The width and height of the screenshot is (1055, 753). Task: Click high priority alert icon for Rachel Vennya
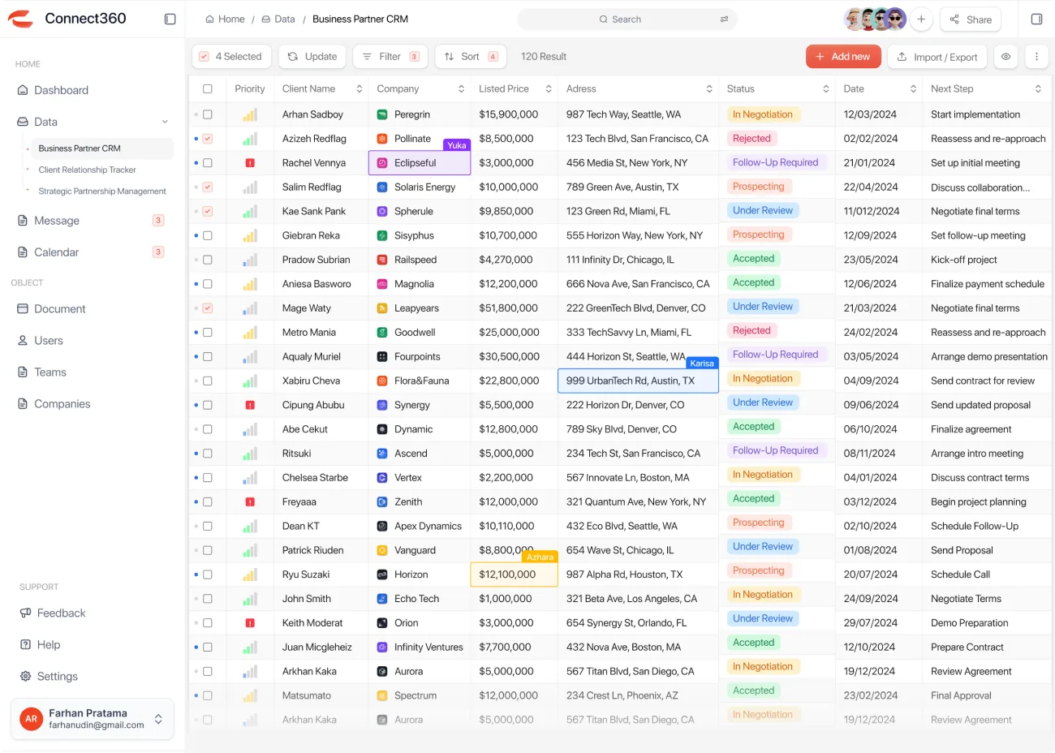[x=250, y=163]
